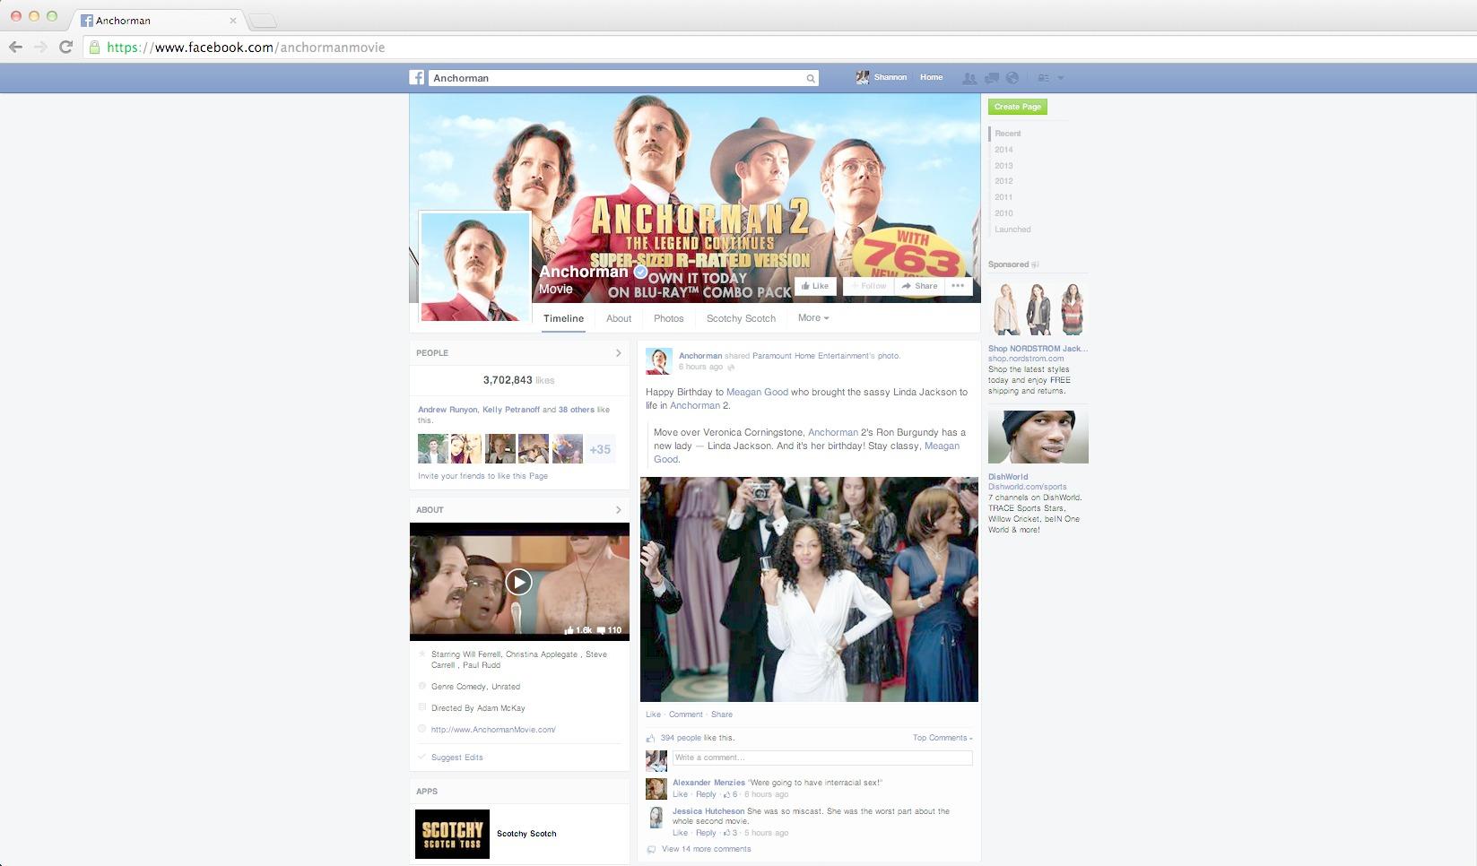Select Recent on timeline navigator

1008,134
